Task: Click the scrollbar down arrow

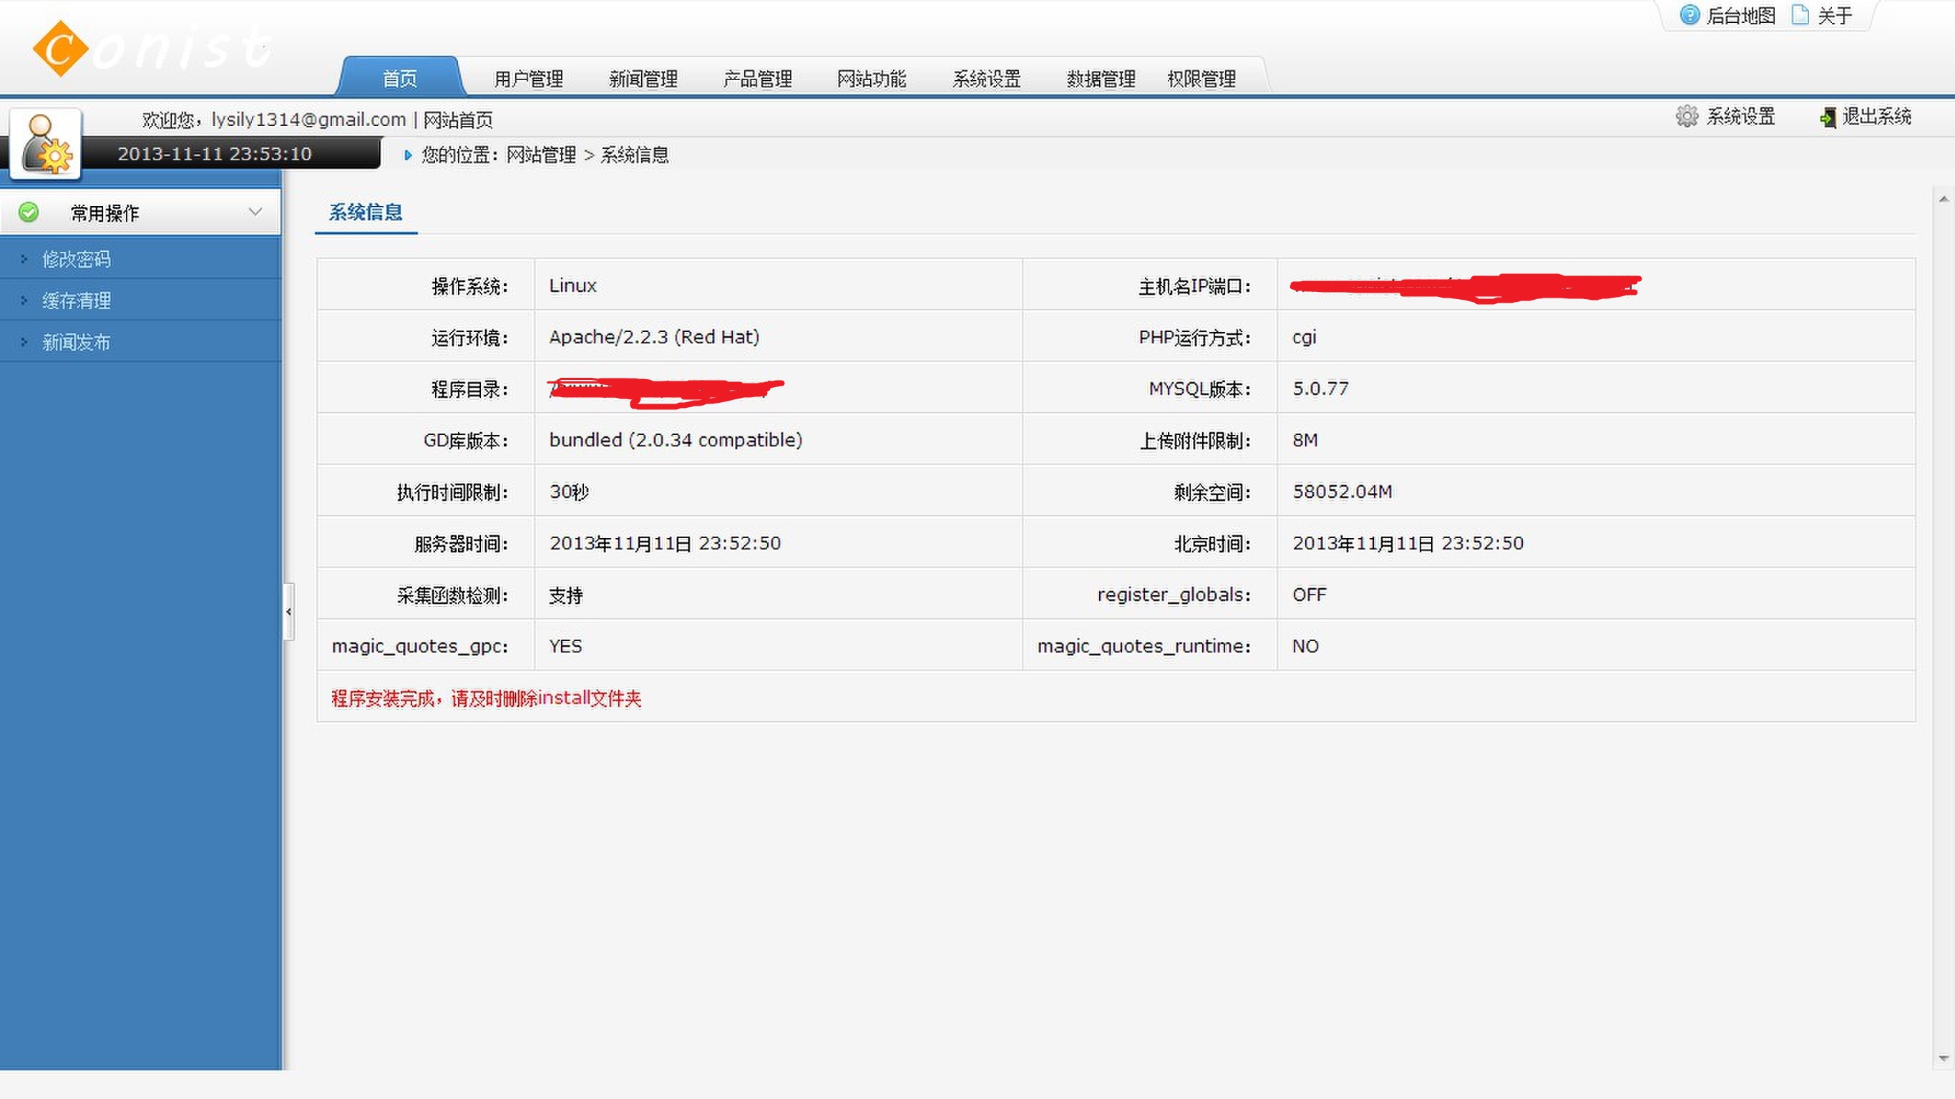Action: tap(1943, 1058)
